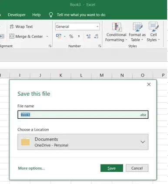Click the Documents folder icon
168x184 pixels.
tap(25, 142)
